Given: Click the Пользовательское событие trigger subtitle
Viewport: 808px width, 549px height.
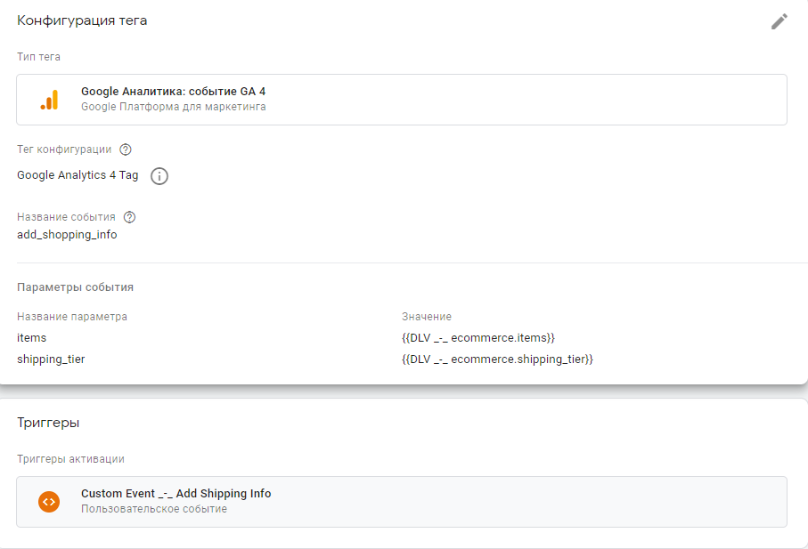Looking at the screenshot, I should click(153, 509).
